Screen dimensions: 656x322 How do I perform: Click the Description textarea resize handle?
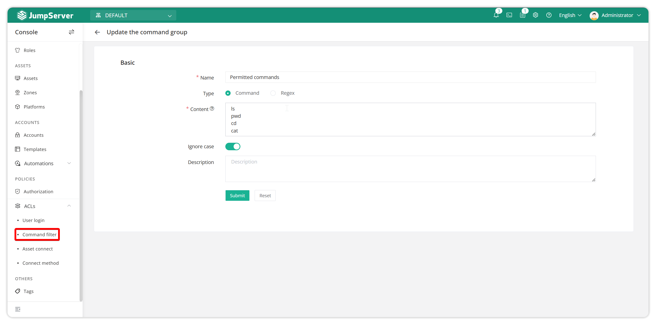[x=593, y=179]
